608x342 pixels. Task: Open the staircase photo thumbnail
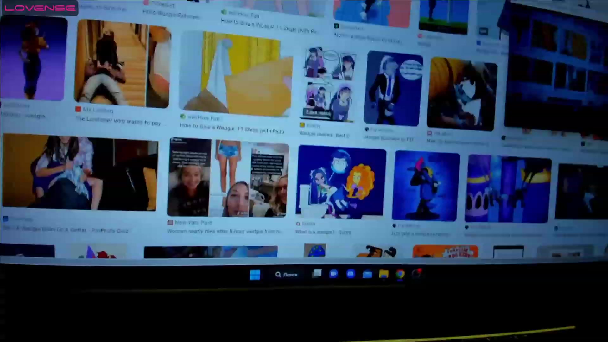click(123, 63)
